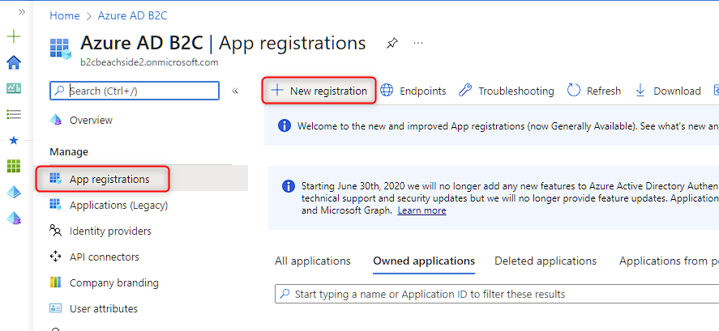Switch to Owned applications tab

(x=424, y=261)
